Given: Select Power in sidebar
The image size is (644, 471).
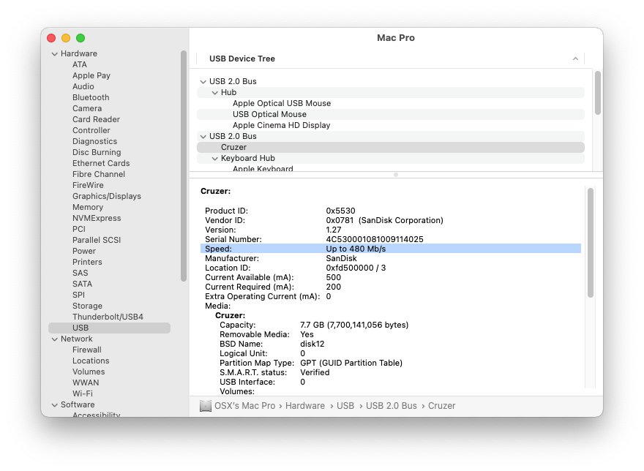Looking at the screenshot, I should (83, 251).
